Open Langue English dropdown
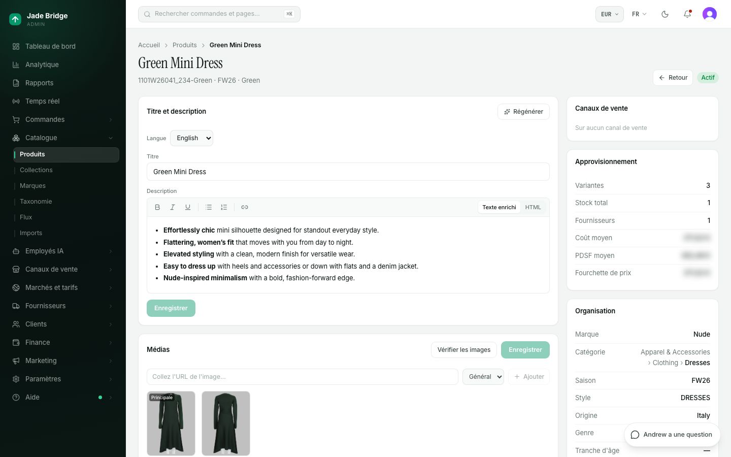The height and width of the screenshot is (457, 731). [x=191, y=138]
